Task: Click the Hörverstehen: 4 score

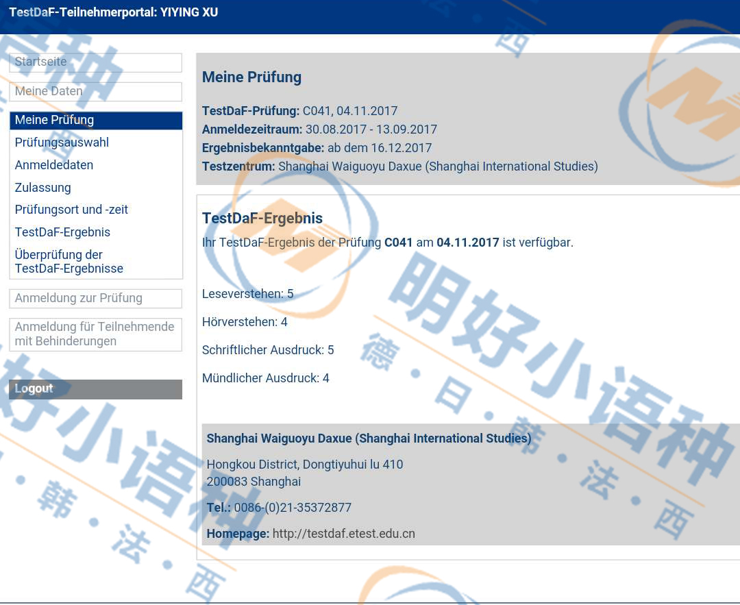Action: [x=245, y=322]
